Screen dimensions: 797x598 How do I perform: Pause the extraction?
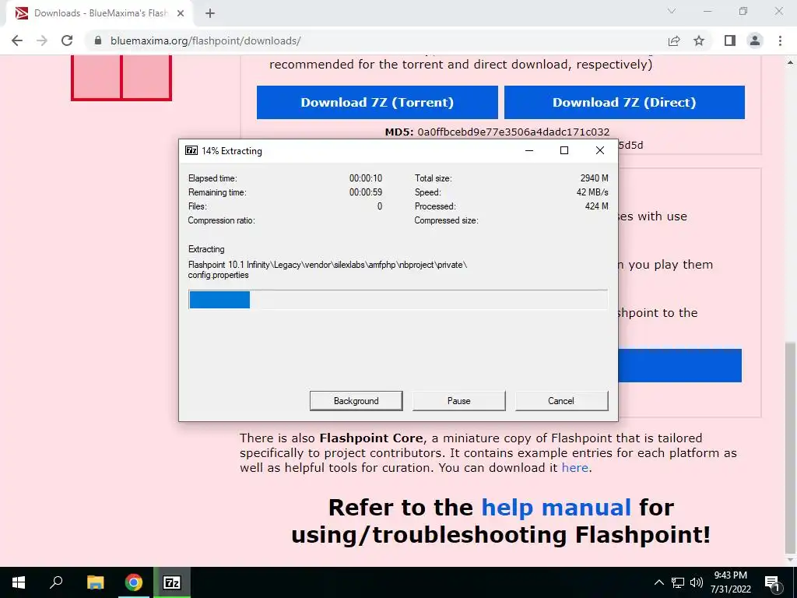(458, 401)
